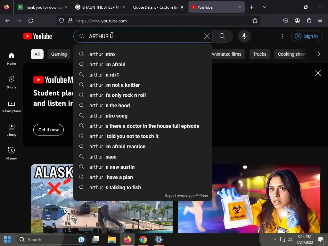Viewport: 328px width, 246px height.
Task: Choose suggestion 'arthur in the hood'
Action: click(x=143, y=105)
